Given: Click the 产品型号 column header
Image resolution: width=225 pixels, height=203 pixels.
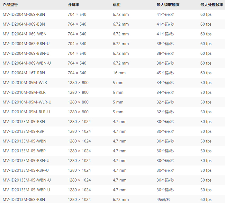Looking at the screenshot, I should click(x=11, y=5).
